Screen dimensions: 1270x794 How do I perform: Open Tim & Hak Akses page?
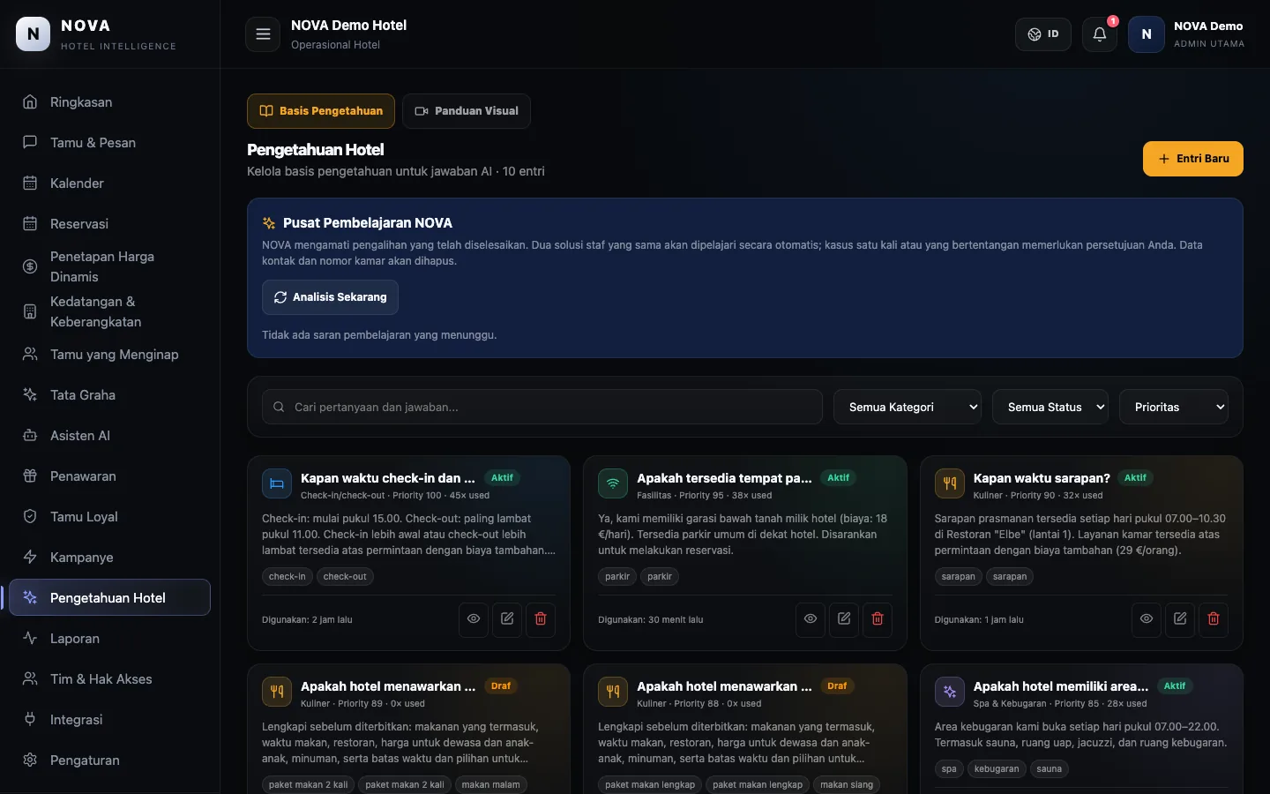[x=109, y=679]
